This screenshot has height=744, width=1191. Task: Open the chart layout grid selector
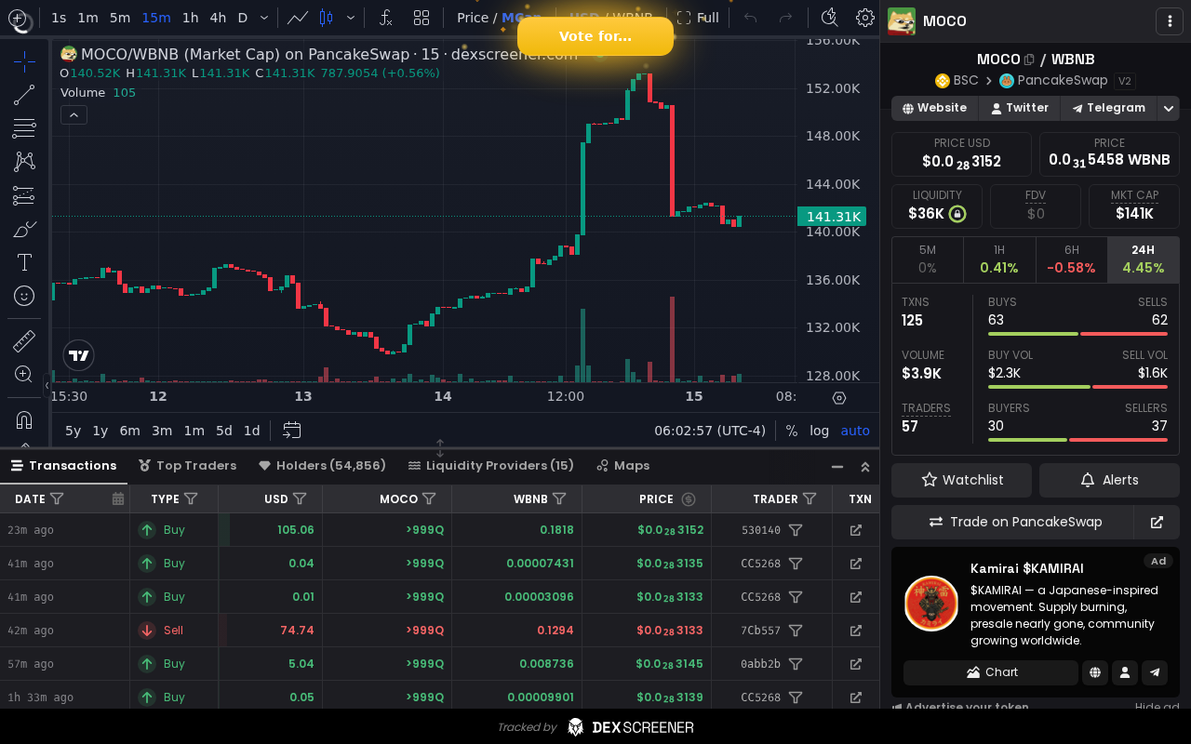coord(422,18)
